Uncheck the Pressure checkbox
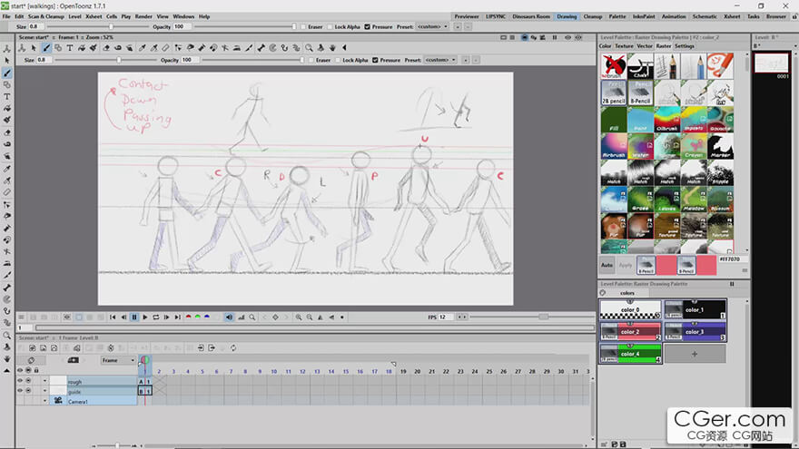799x449 pixels. point(368,27)
